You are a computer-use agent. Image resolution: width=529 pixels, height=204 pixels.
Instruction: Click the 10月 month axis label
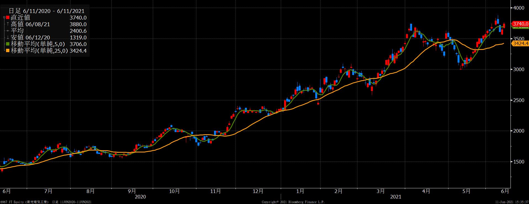coord(174,191)
